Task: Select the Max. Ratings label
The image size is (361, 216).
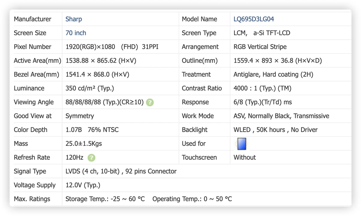Action: (x=32, y=199)
